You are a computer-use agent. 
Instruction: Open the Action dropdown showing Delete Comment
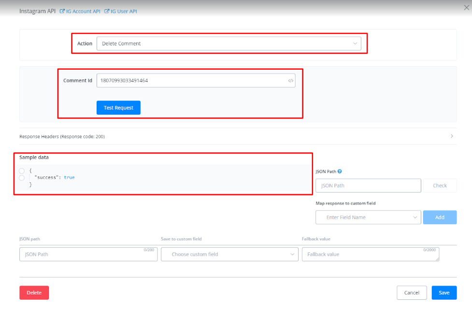(x=229, y=44)
